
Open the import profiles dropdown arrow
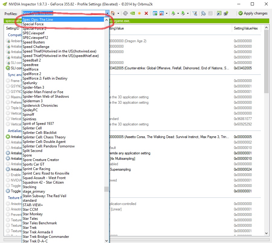click(x=188, y=13)
